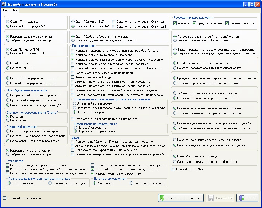Enable Задължително попълвай "Служител 2"
The height and width of the screenshot is (208, 262).
pos(114,27)
